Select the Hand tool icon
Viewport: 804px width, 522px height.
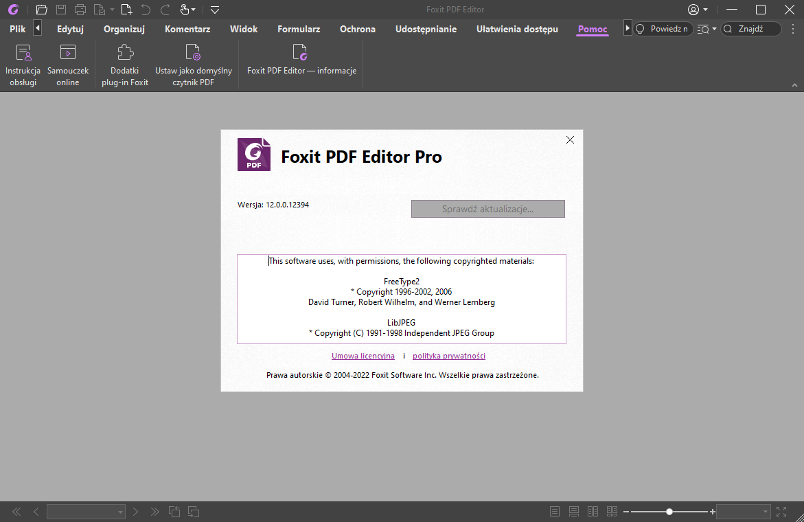coord(185,9)
